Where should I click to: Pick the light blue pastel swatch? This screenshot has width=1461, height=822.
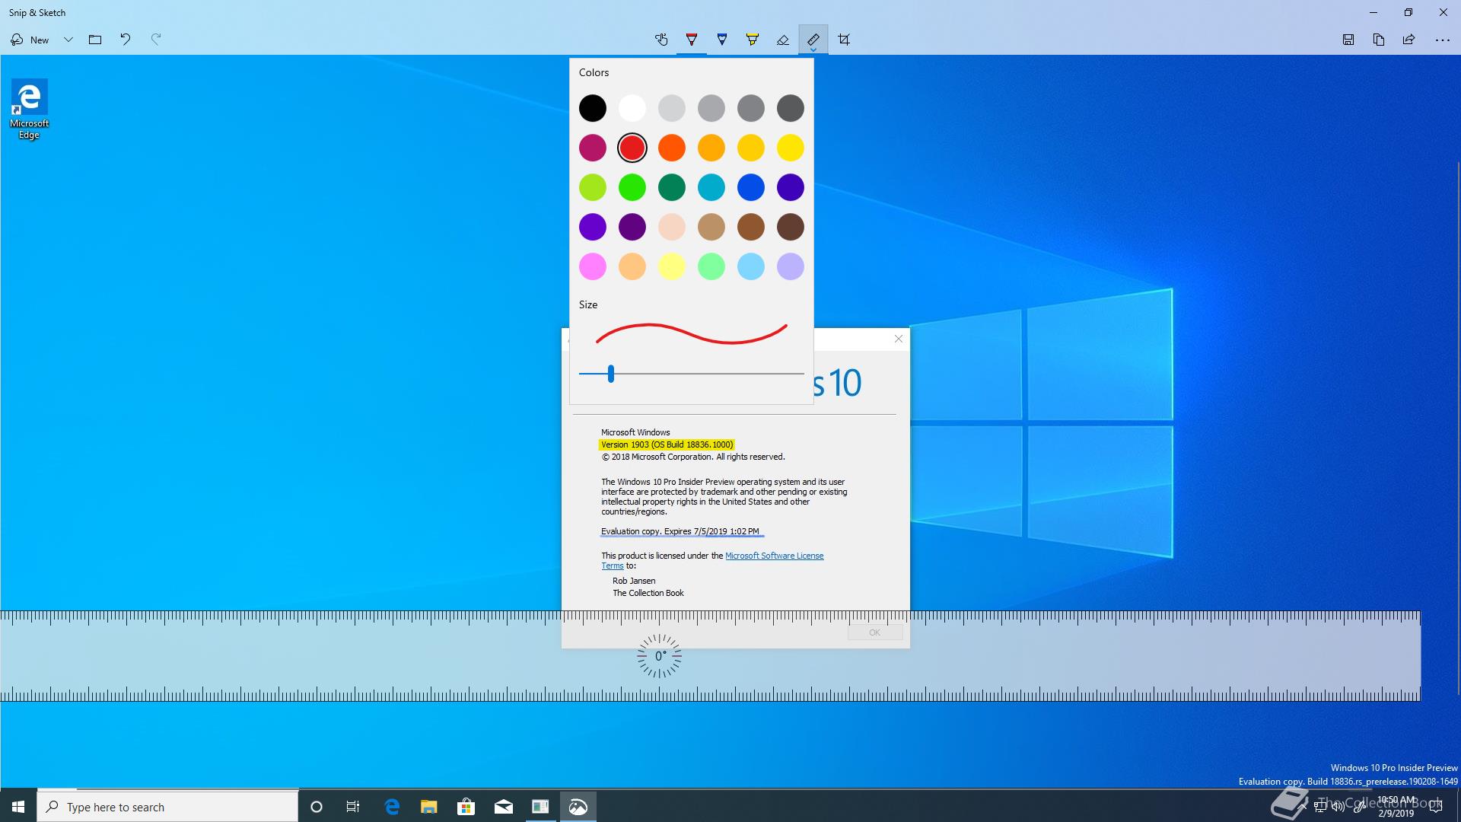point(751,266)
